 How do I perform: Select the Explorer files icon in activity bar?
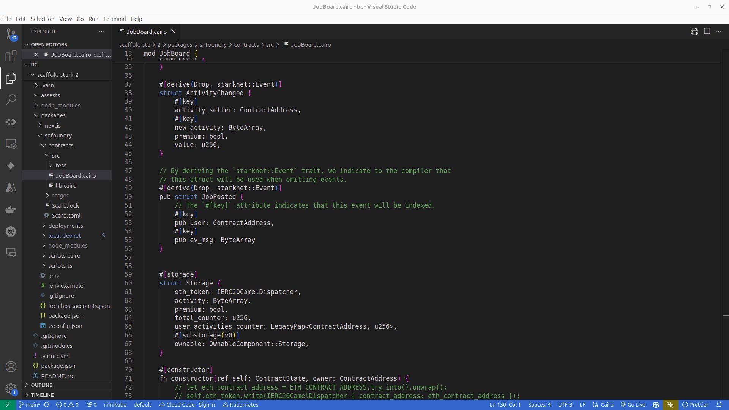coord(11,78)
